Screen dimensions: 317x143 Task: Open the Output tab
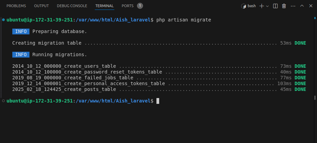(41, 6)
